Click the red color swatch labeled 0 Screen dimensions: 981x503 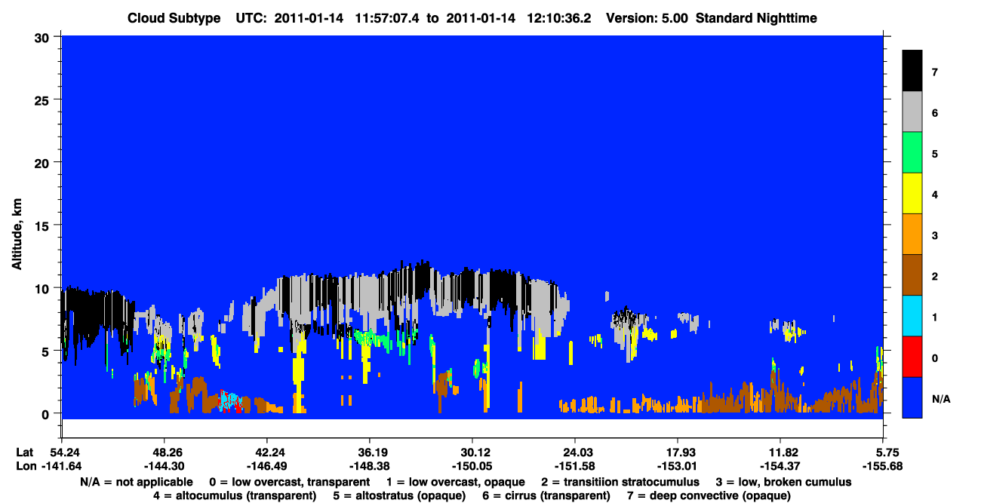coord(912,356)
